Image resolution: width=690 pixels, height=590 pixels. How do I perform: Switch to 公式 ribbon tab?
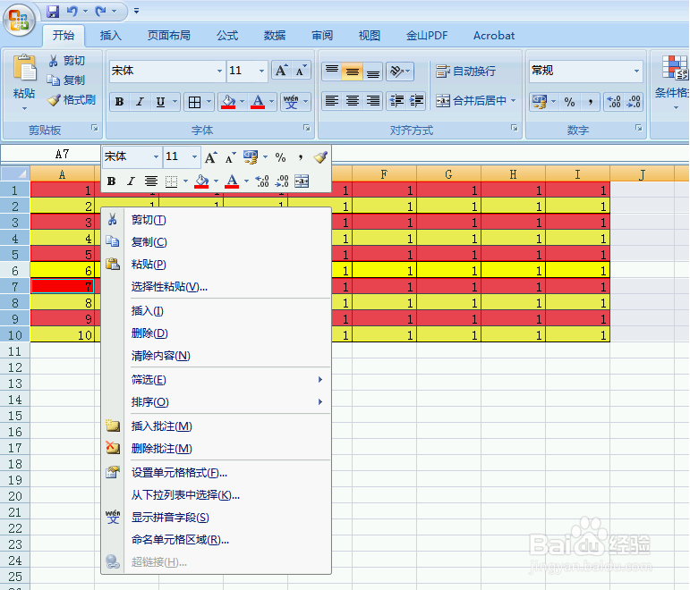click(x=227, y=36)
